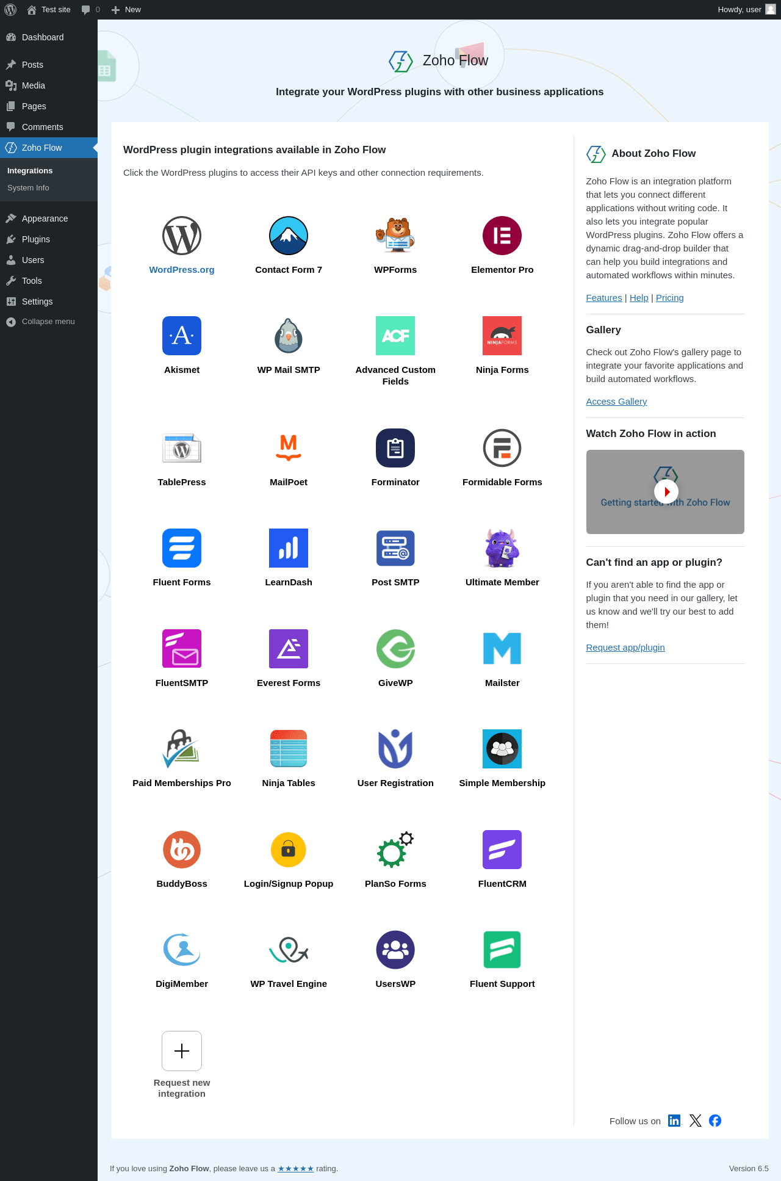Select the Everest Forms purple icon
This screenshot has height=1181, width=781.
click(x=289, y=649)
